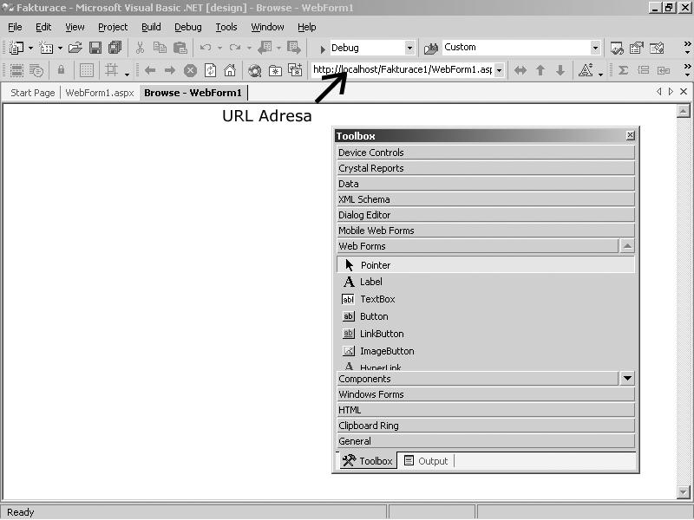Open the Project menu

pyautogui.click(x=113, y=27)
